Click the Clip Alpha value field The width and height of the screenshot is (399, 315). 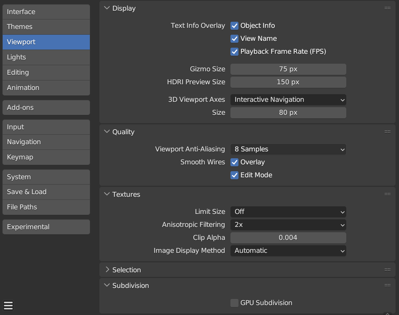click(288, 238)
